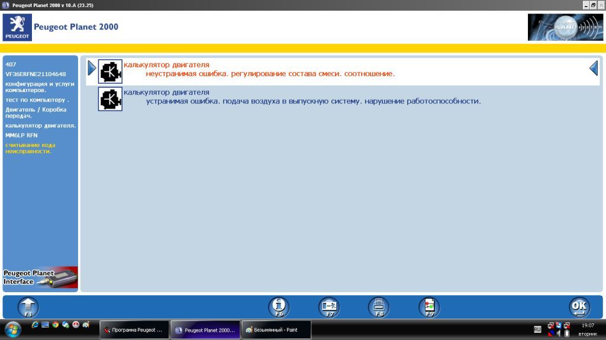The image size is (606, 340).
Task: Go to 'конфигурация и услуги компьютеров' step
Action: pyautogui.click(x=40, y=87)
